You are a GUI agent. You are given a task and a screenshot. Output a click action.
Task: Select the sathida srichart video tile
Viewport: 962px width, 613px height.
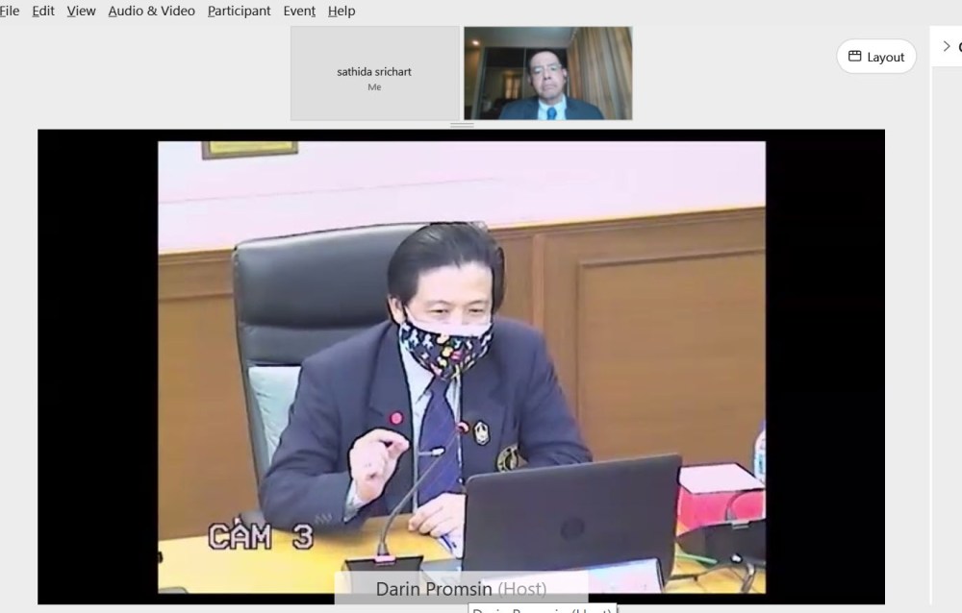(x=374, y=73)
